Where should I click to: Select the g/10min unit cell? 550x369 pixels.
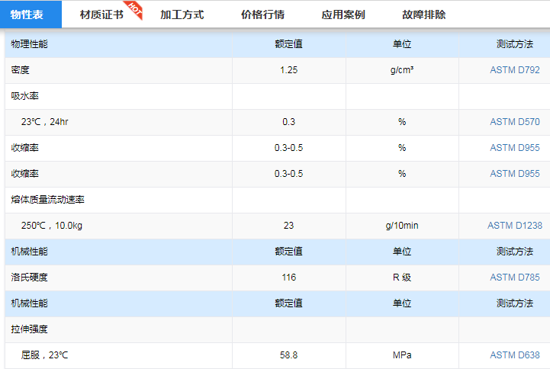401,226
